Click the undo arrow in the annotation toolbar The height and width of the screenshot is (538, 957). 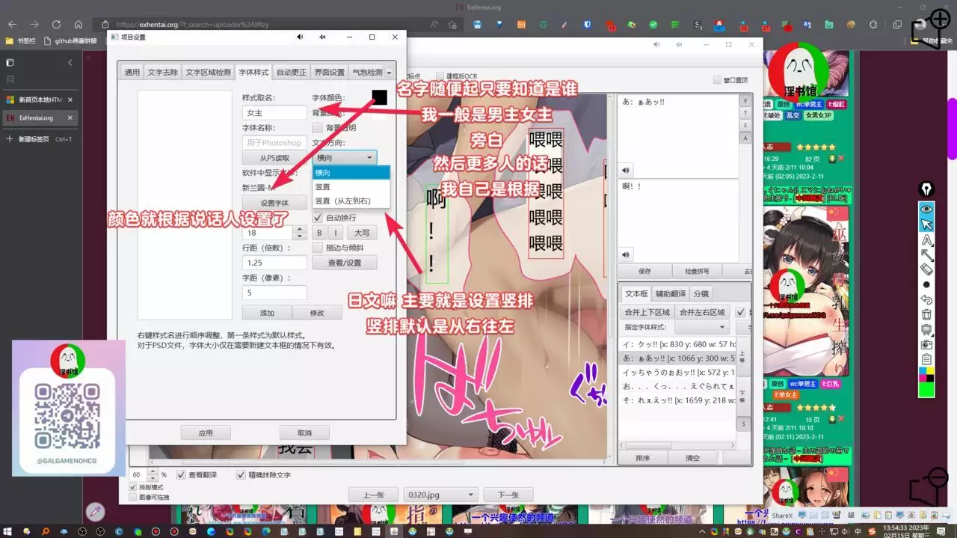click(x=926, y=299)
